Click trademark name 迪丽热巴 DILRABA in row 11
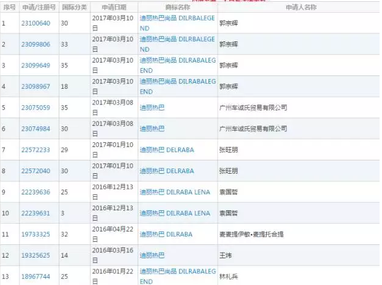This screenshot has height=285, width=382. [166, 235]
